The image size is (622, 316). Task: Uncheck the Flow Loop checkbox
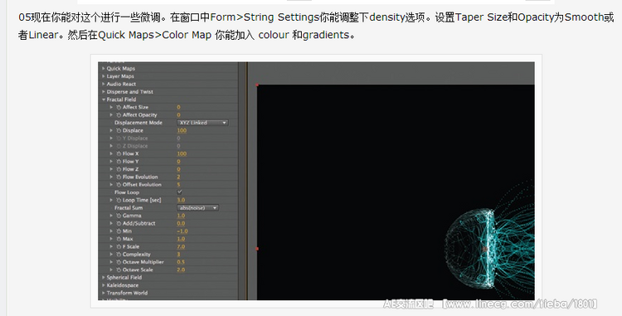(180, 192)
